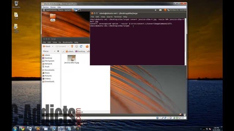This screenshot has width=234, height=131.
Task: Click the Windows taskbar clock
Action: tap(216, 129)
